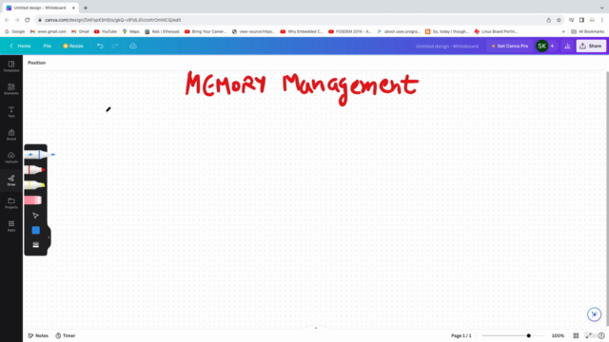
Task: Open the Apps panel
Action: 11,226
